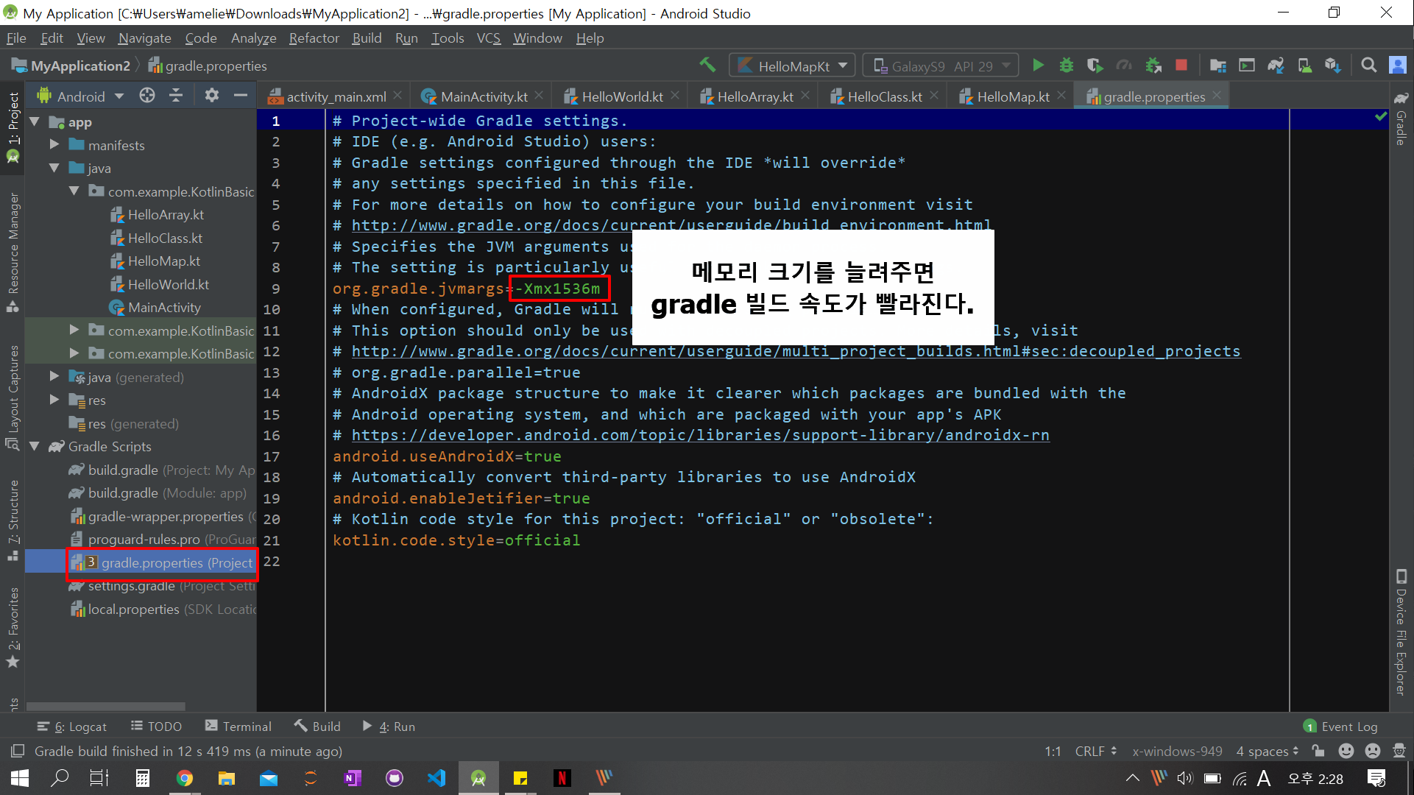Image resolution: width=1414 pixels, height=795 pixels.
Task: Open Visual Studio Code from taskbar
Action: tap(436, 778)
